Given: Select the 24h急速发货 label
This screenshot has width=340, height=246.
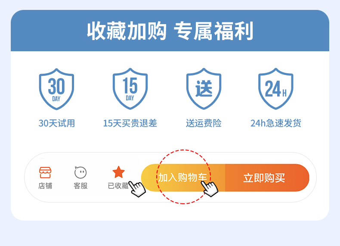Looking at the screenshot, I should tap(276, 123).
